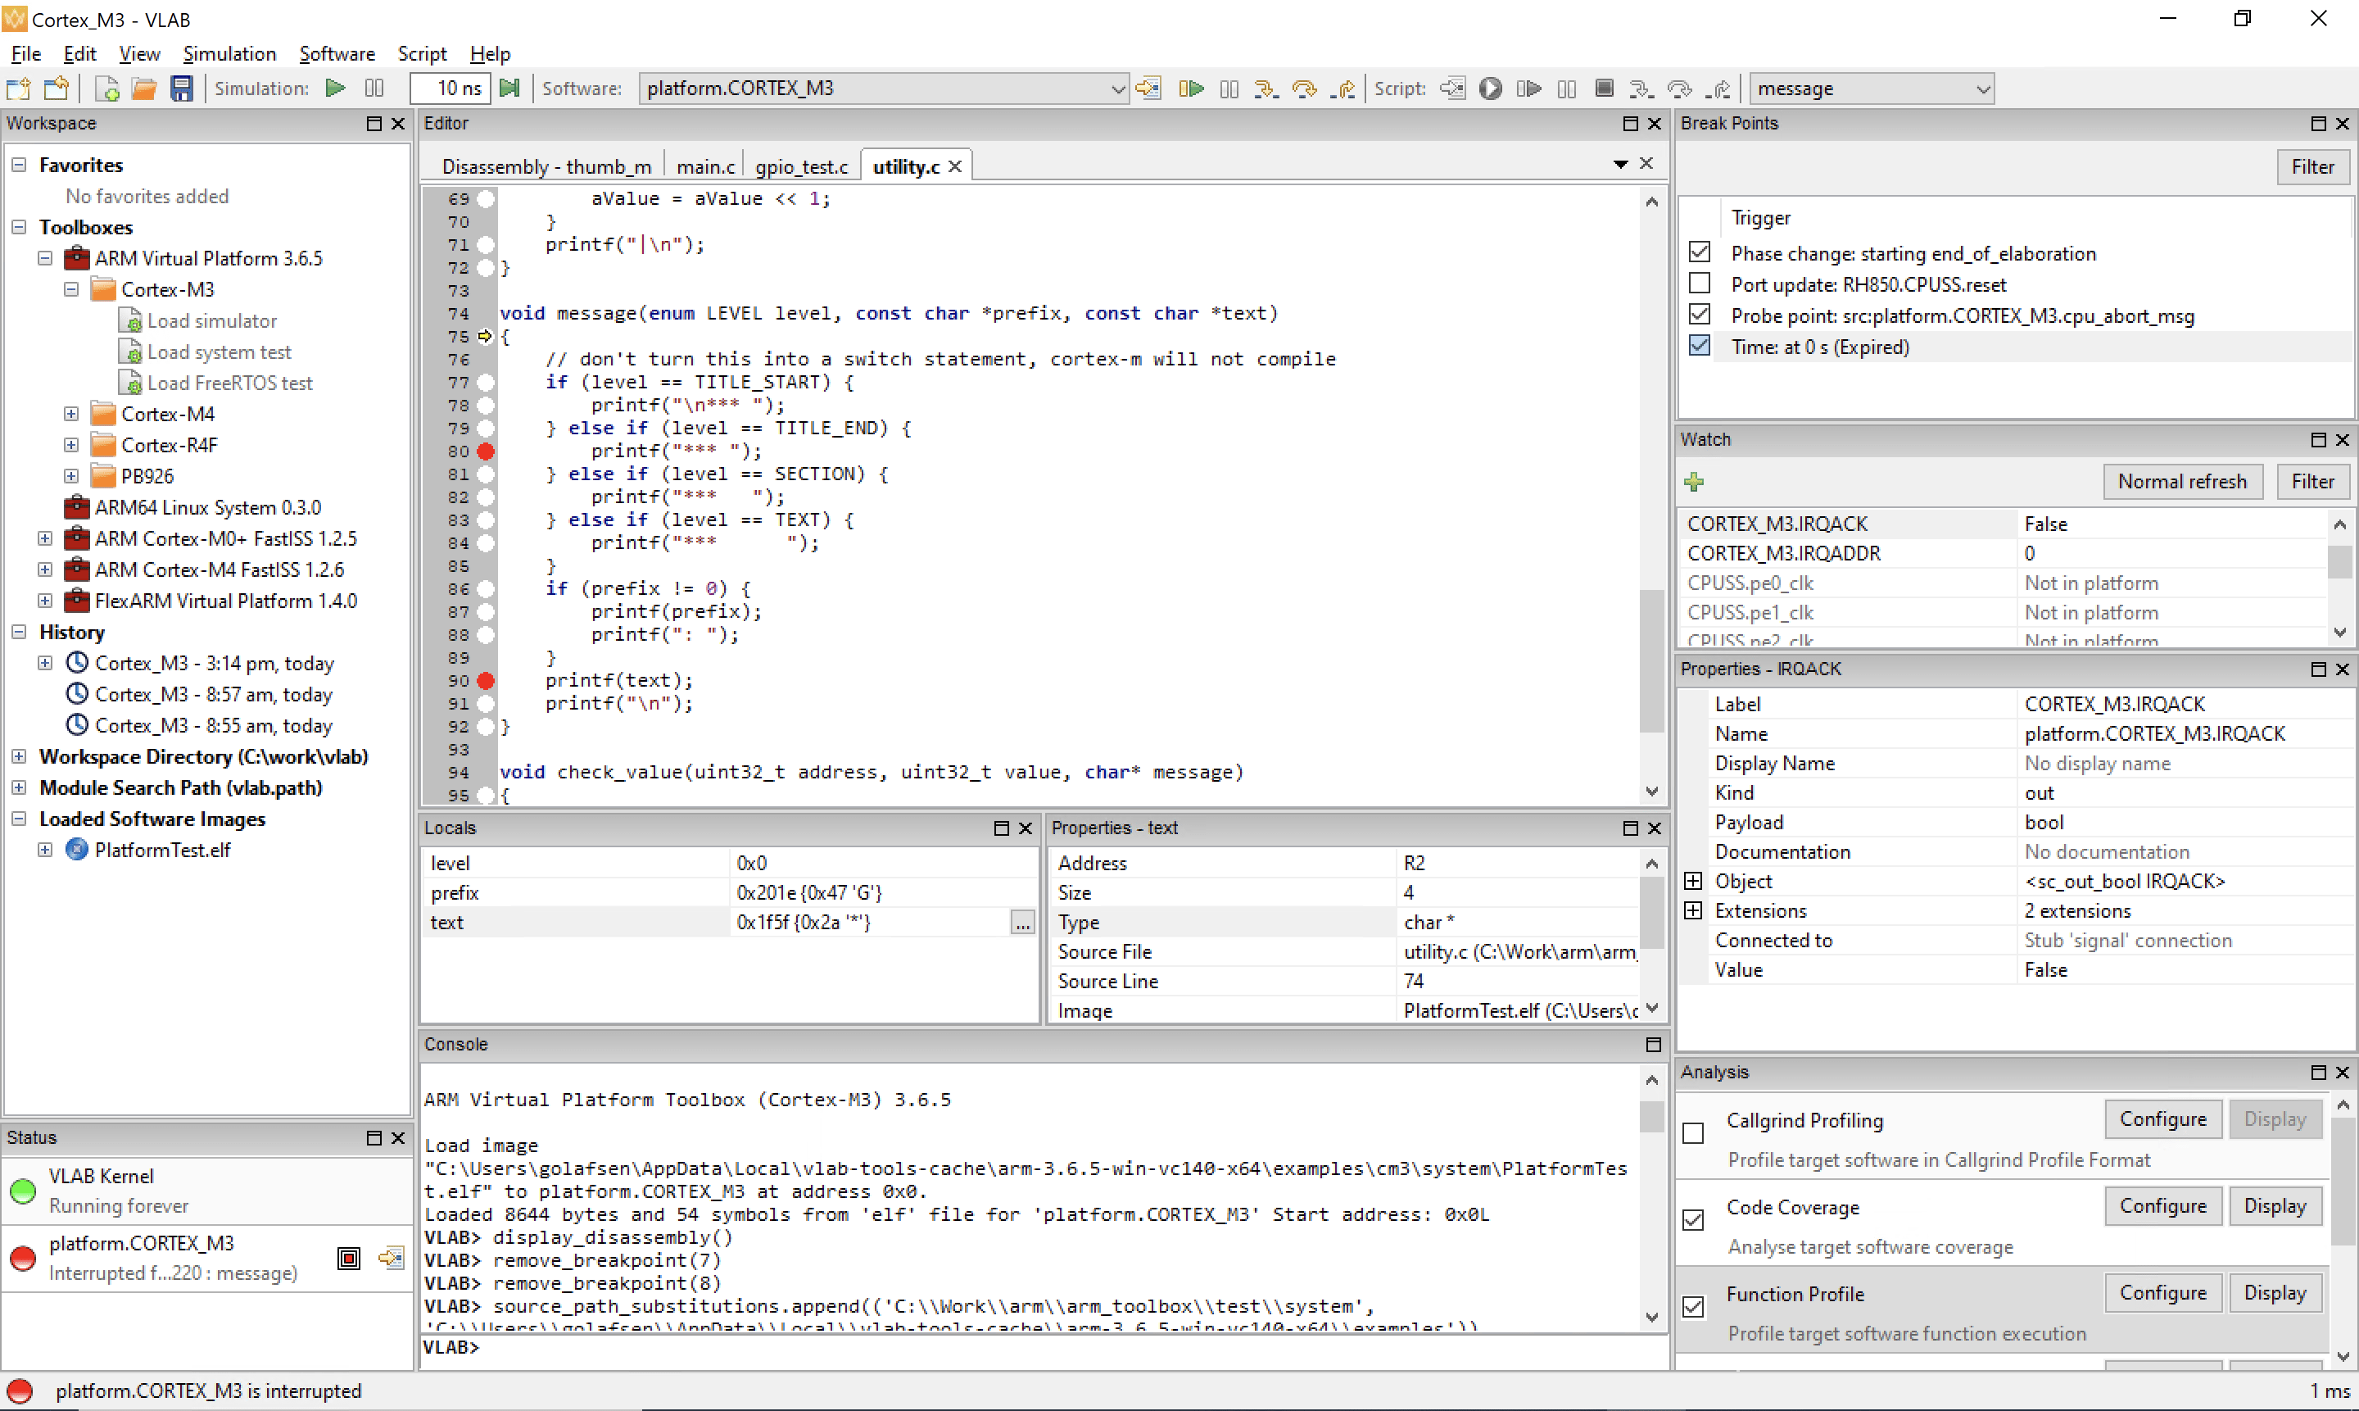2359x1411 pixels.
Task: Uncheck the Time at 0 s breakpoint
Action: [x=1700, y=345]
